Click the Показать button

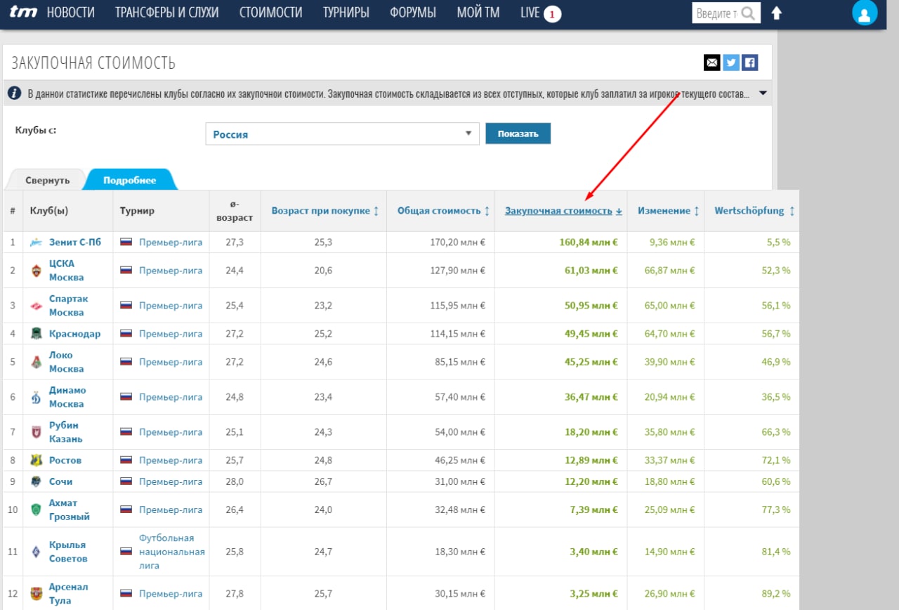point(518,134)
